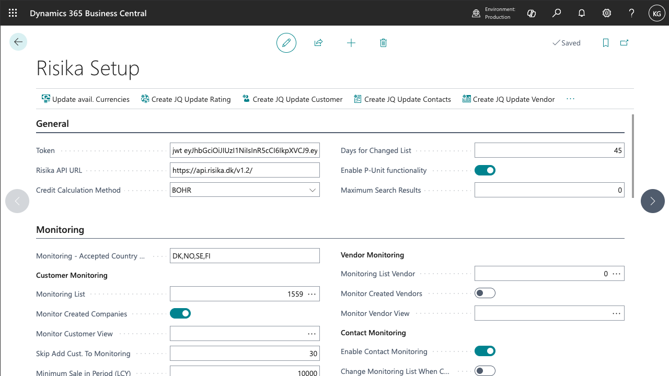
Task: Open the app launcher waffle menu
Action: (x=13, y=13)
